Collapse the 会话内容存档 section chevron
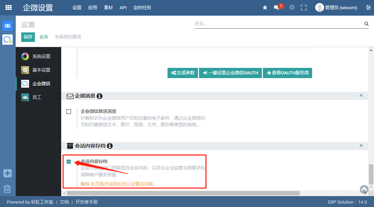Screen dimensions: 374x207 (x=361, y=146)
